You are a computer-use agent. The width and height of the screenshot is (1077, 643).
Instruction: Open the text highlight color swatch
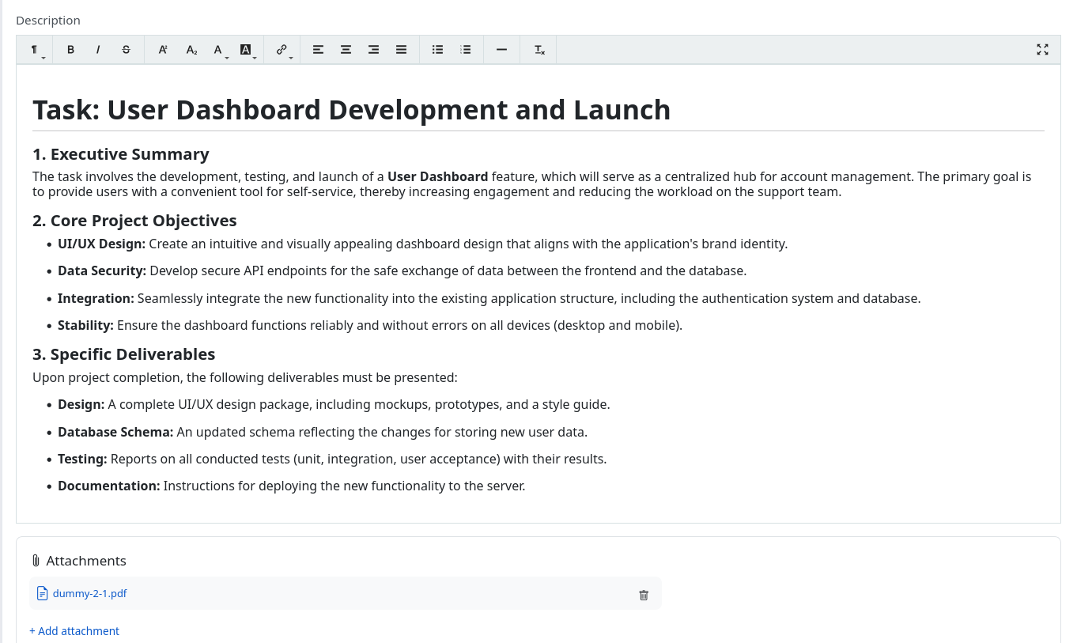pyautogui.click(x=246, y=49)
